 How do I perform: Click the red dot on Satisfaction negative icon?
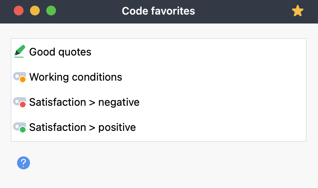tap(23, 105)
